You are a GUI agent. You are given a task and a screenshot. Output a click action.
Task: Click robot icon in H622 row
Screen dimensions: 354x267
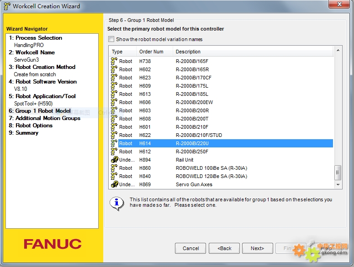click(x=114, y=135)
